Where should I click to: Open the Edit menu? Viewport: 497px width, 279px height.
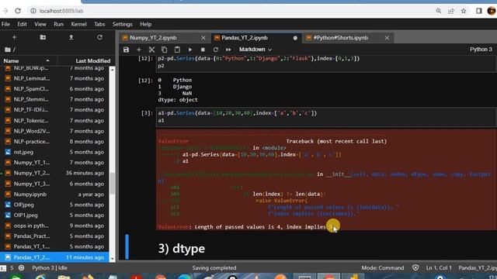22,24
